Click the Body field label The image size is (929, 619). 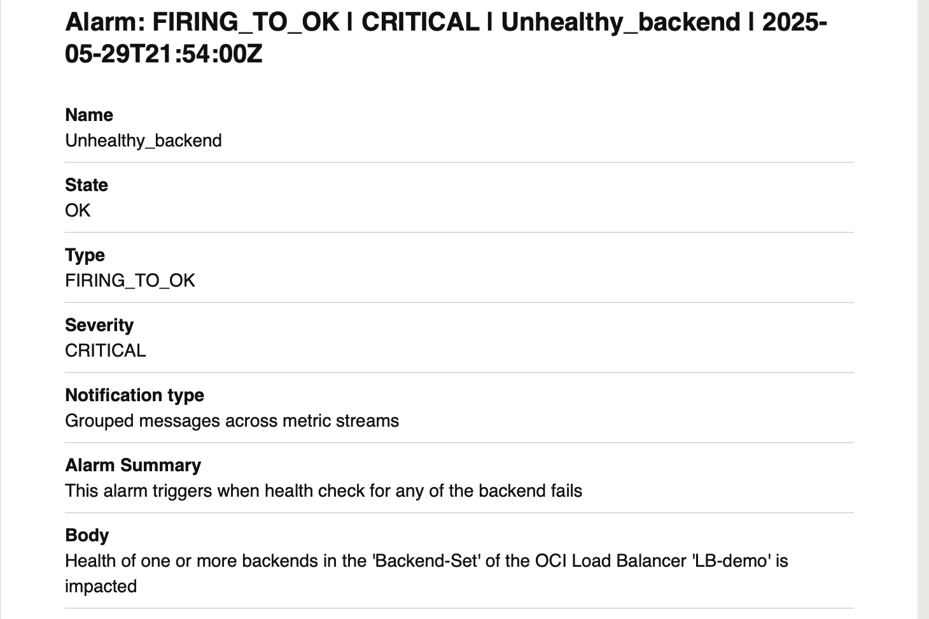click(87, 536)
